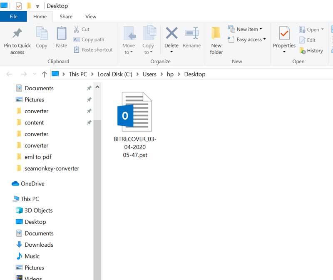This screenshot has width=333, height=280.
Task: Click hp breadcrumb in address bar
Action: pyautogui.click(x=170, y=74)
